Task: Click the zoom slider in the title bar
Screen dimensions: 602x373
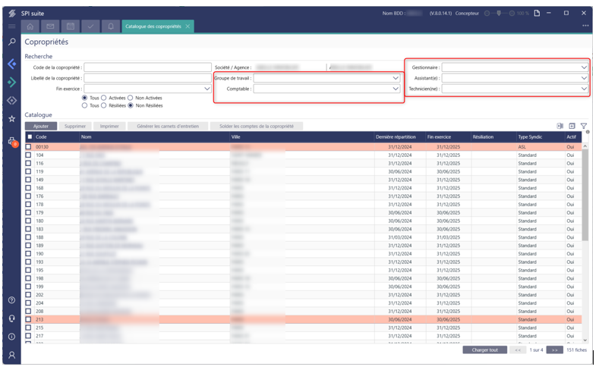Action: 499,13
